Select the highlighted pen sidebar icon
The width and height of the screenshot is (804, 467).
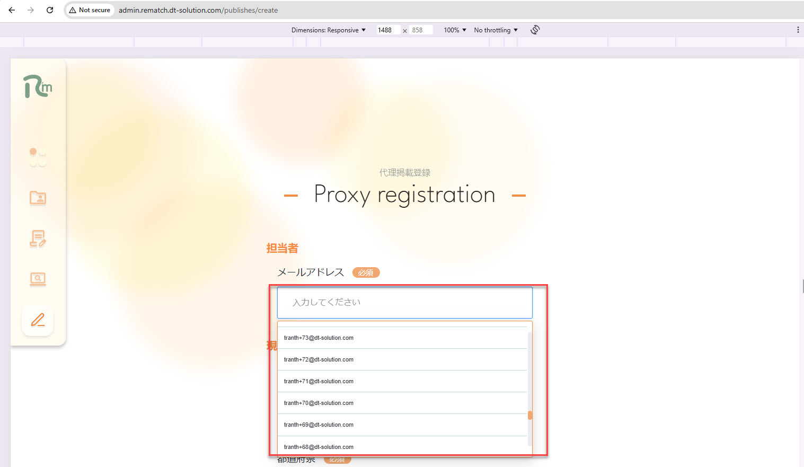38,320
